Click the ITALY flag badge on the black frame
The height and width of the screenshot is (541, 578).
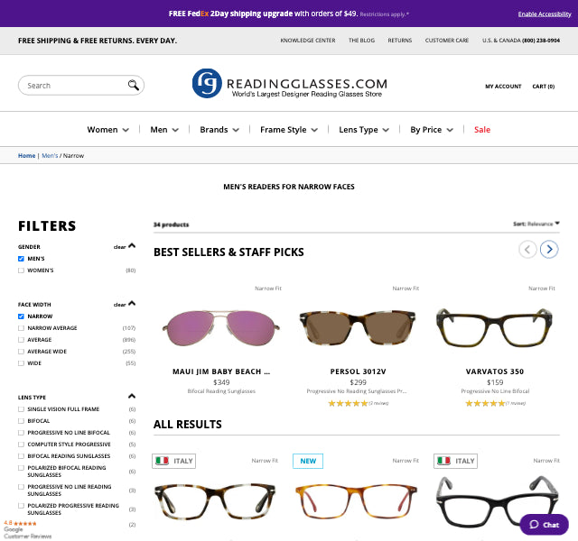pos(455,461)
